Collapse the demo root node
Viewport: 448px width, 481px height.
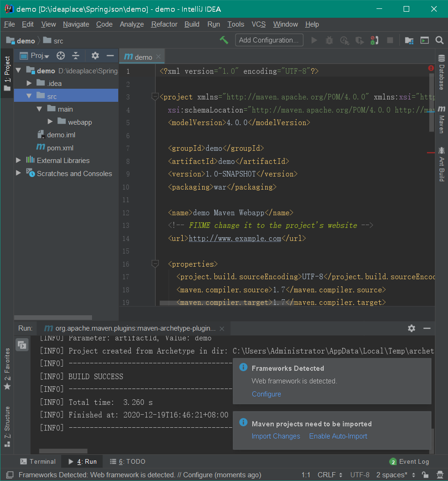pyautogui.click(x=18, y=71)
